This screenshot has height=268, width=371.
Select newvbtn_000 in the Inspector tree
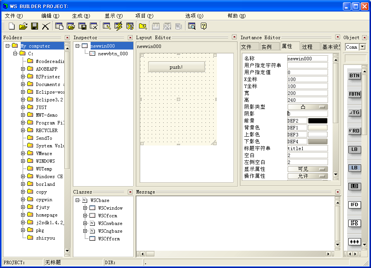pyautogui.click(x=113, y=54)
